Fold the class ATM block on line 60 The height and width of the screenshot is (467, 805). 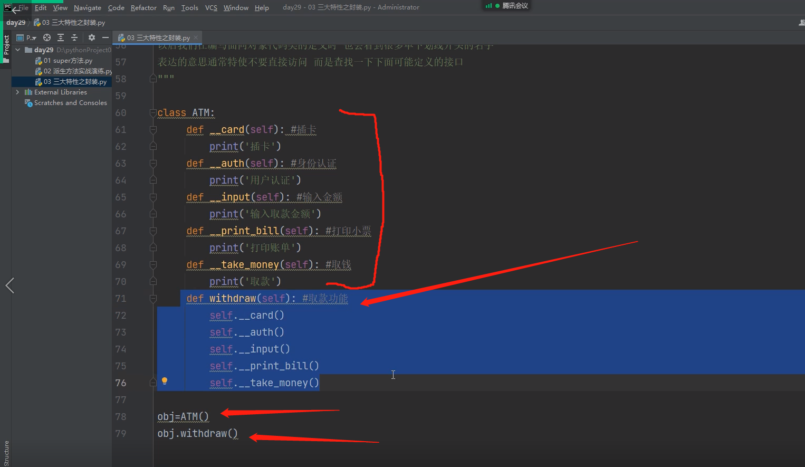pyautogui.click(x=153, y=113)
